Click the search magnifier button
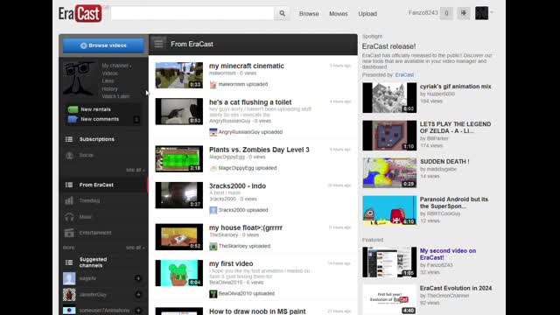This screenshot has height=315, width=560. tap(282, 14)
